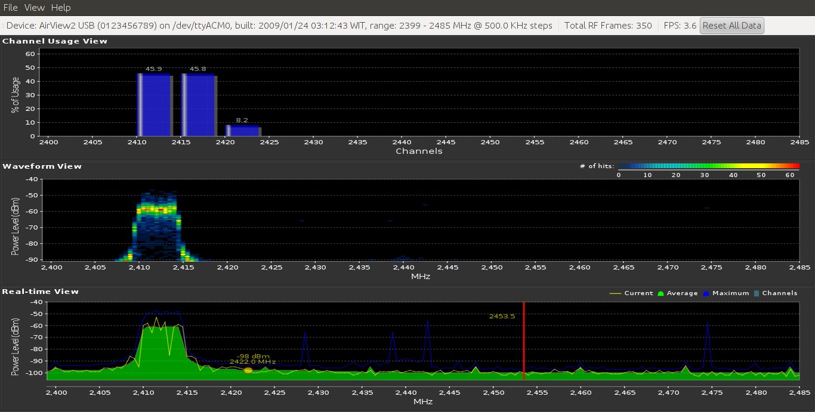Select the 45.8% channel usage bar
Viewport: 815px width, 412px height.
199,105
